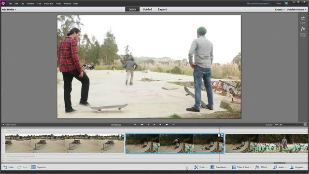Open the Text menu
The image size is (309, 174).
coord(39,3)
